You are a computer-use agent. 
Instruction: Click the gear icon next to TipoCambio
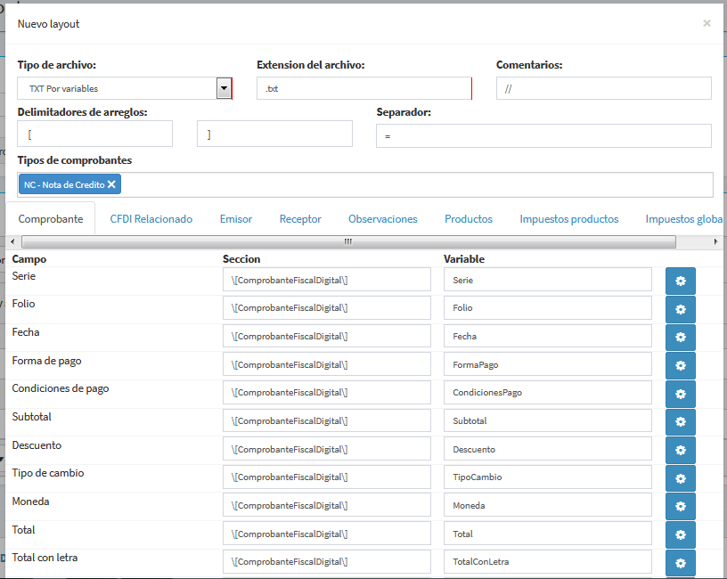pos(680,478)
